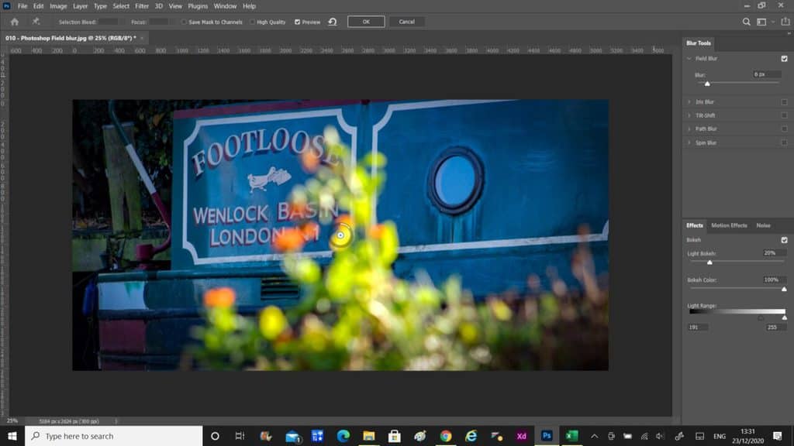Disable the Preview checkbox

(x=297, y=22)
